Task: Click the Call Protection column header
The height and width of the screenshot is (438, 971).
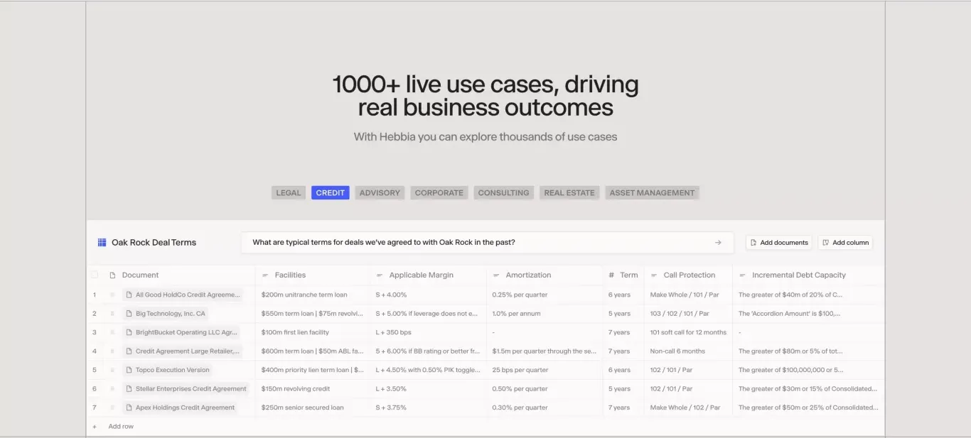Action: click(x=689, y=275)
